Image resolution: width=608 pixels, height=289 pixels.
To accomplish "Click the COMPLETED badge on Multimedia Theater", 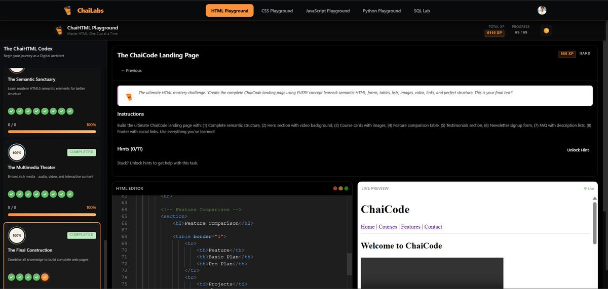I will (81, 152).
